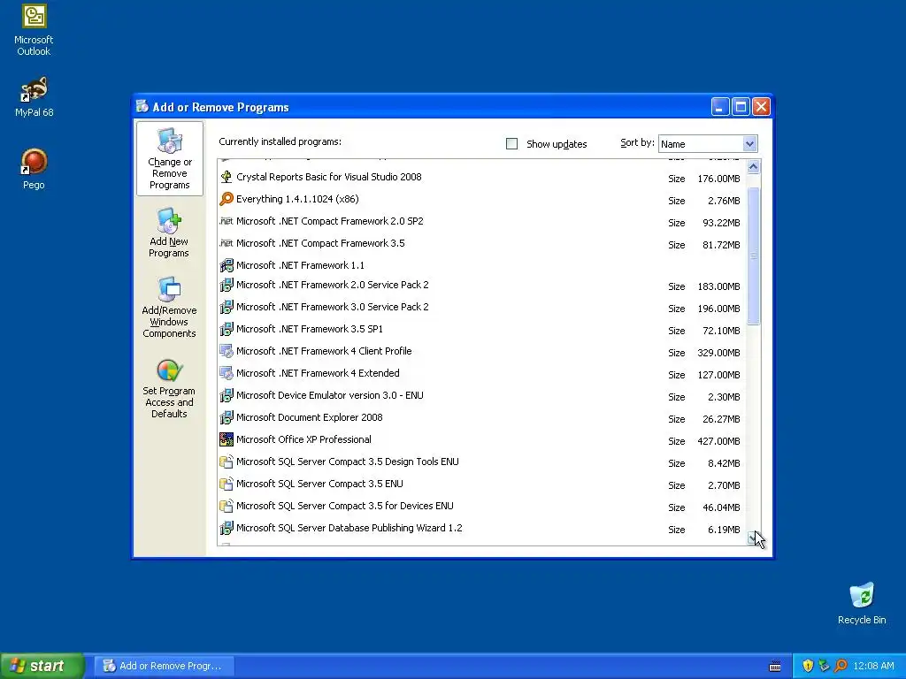Select Microsoft Device Emulator version 3.0 - ENU
This screenshot has height=679, width=906.
coord(482,395)
